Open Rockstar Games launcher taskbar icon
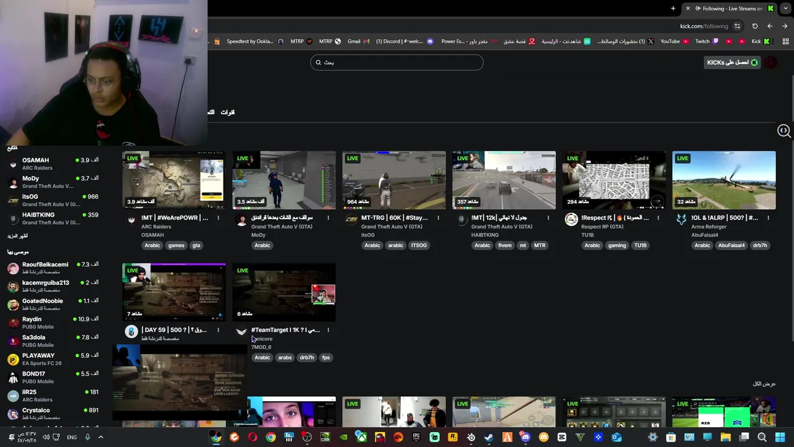This screenshot has height=447, width=794. click(x=452, y=437)
